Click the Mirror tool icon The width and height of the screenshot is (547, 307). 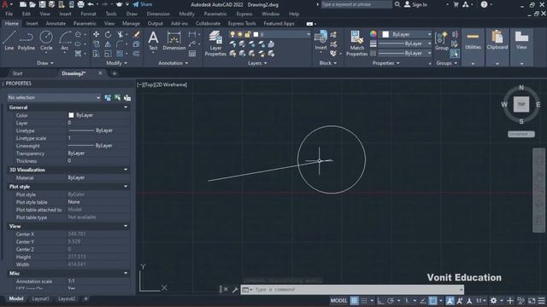point(109,44)
